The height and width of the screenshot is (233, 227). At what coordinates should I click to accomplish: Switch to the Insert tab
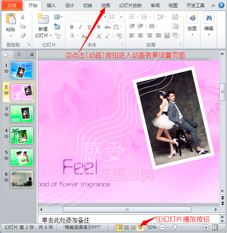tap(51, 6)
